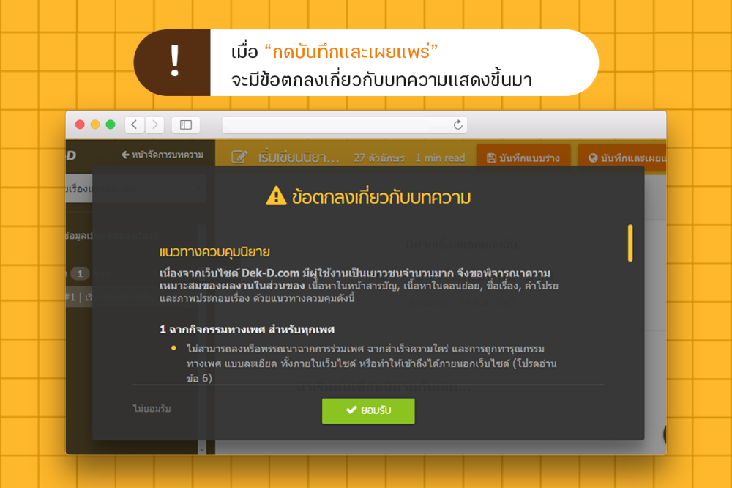Go back to หน้าจัดการบทความ page
732x488 pixels.
[x=162, y=155]
